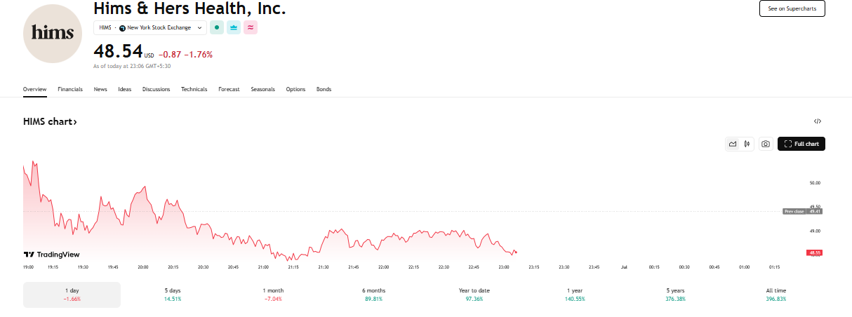Image resolution: width=852 pixels, height=317 pixels.
Task: Open the Forecast tab
Action: 229,89
